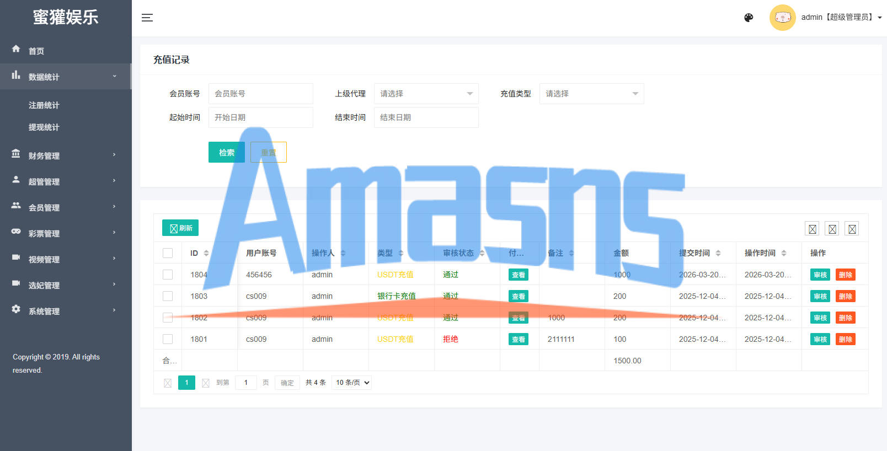Click the 确定 pagination confirm button
The width and height of the screenshot is (887, 451).
[287, 383]
